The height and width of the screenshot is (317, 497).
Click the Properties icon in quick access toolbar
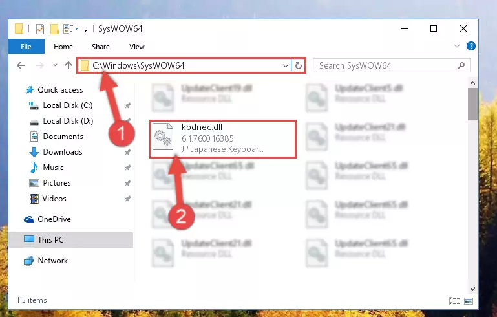pyautogui.click(x=40, y=29)
